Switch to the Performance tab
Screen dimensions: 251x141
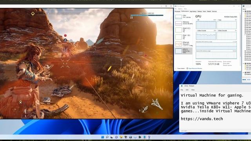185,11
